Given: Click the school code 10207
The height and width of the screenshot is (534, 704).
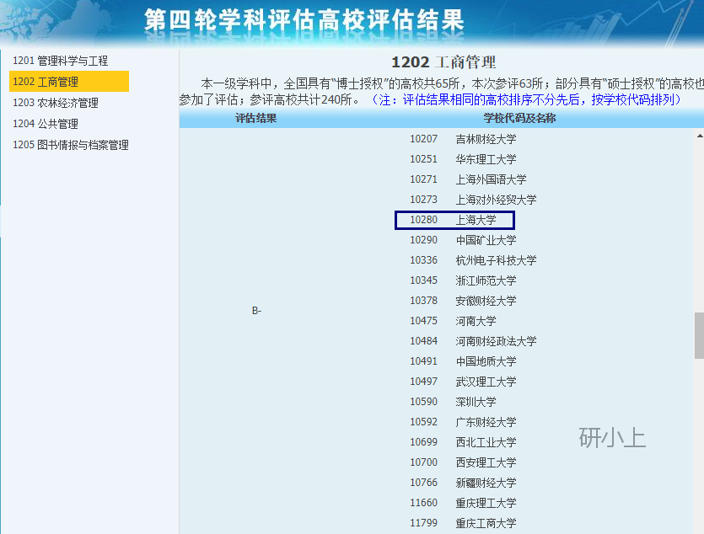Looking at the screenshot, I should coord(423,139).
